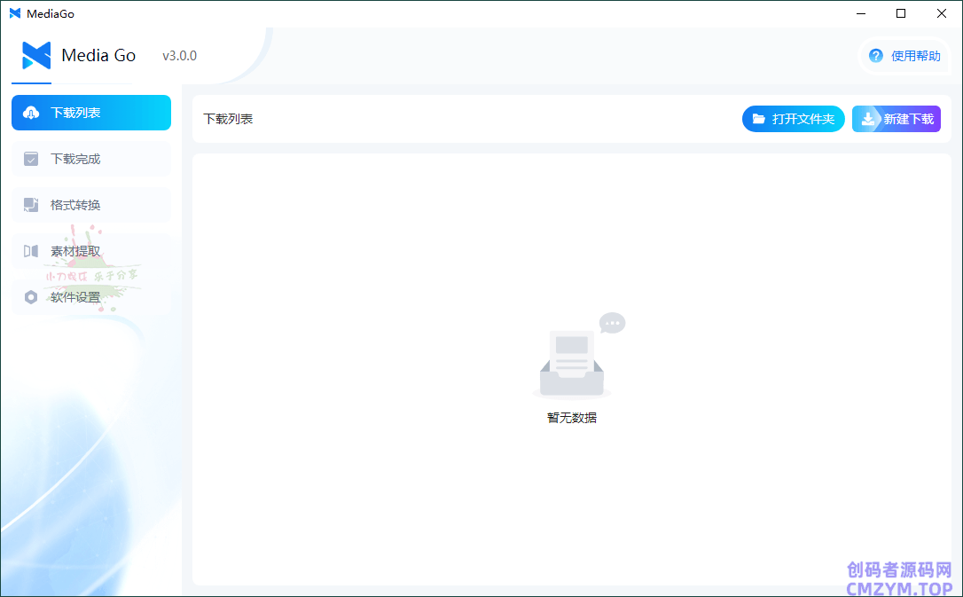Click the download arrow icon in 新建下载
The image size is (963, 597).
click(868, 119)
